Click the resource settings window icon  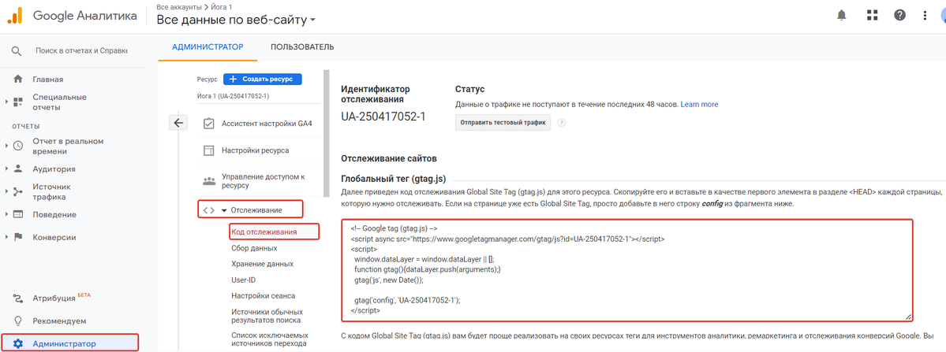tap(209, 150)
